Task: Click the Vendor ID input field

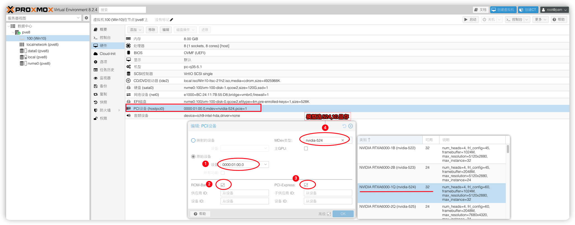Action: pos(245,193)
